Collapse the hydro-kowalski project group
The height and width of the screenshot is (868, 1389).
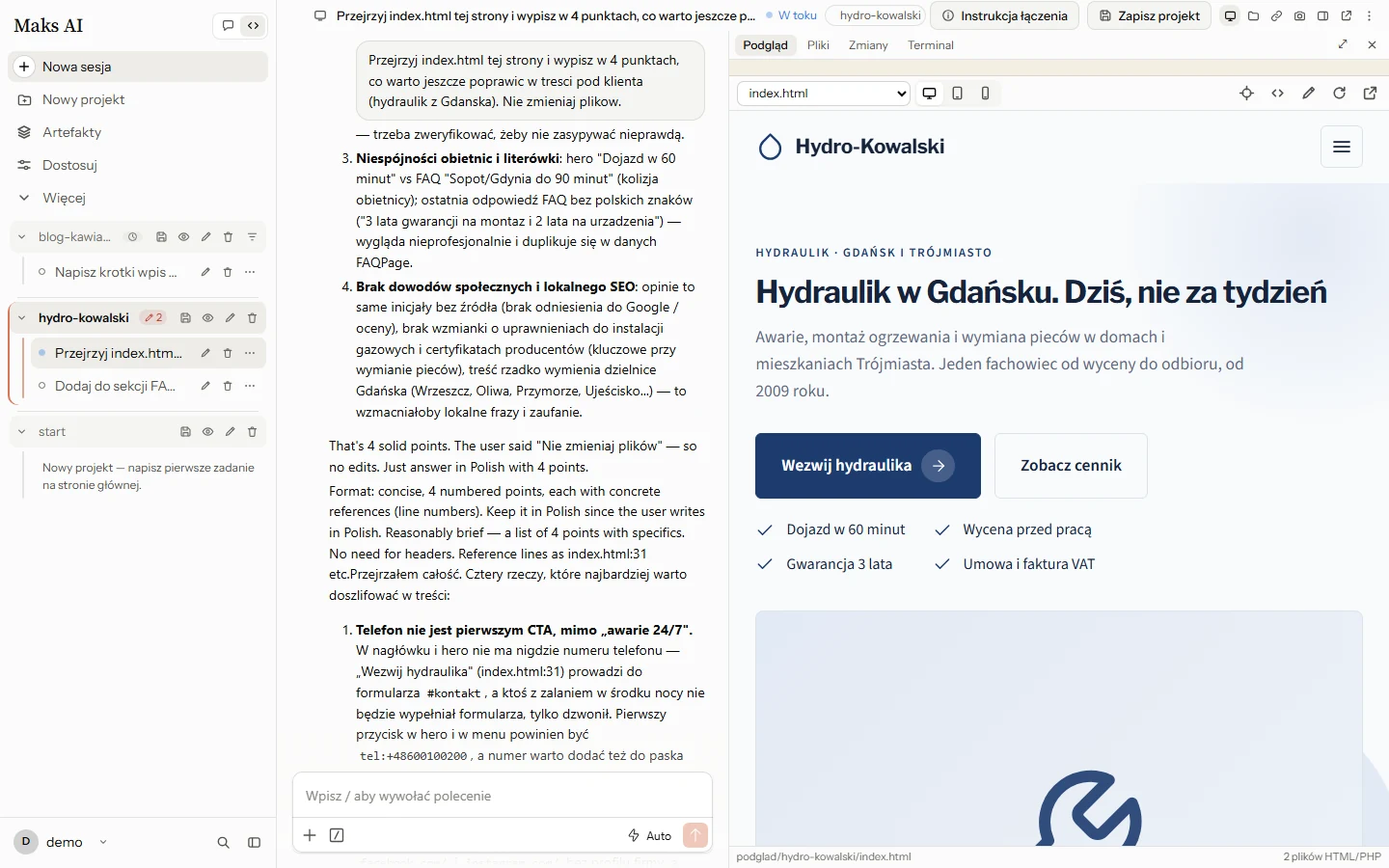(22, 318)
